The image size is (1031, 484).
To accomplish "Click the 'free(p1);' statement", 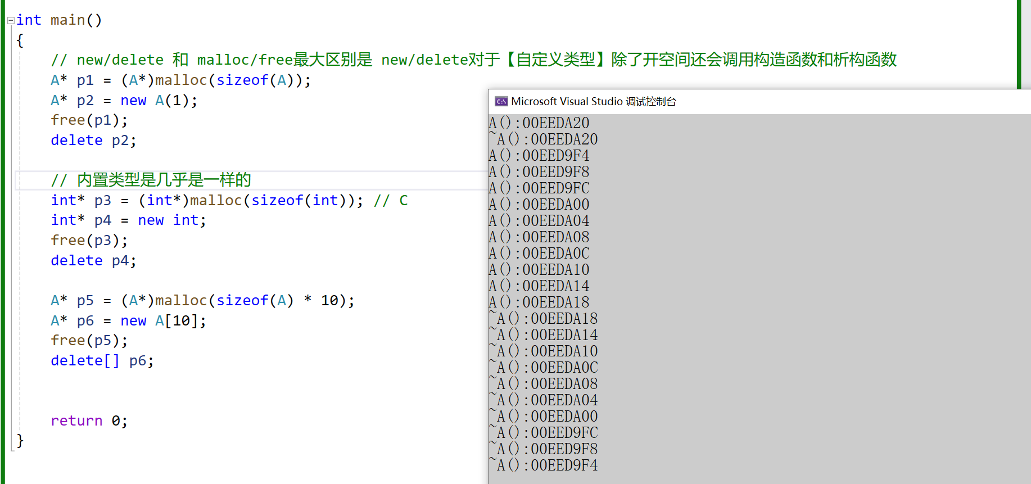I will coord(89,120).
